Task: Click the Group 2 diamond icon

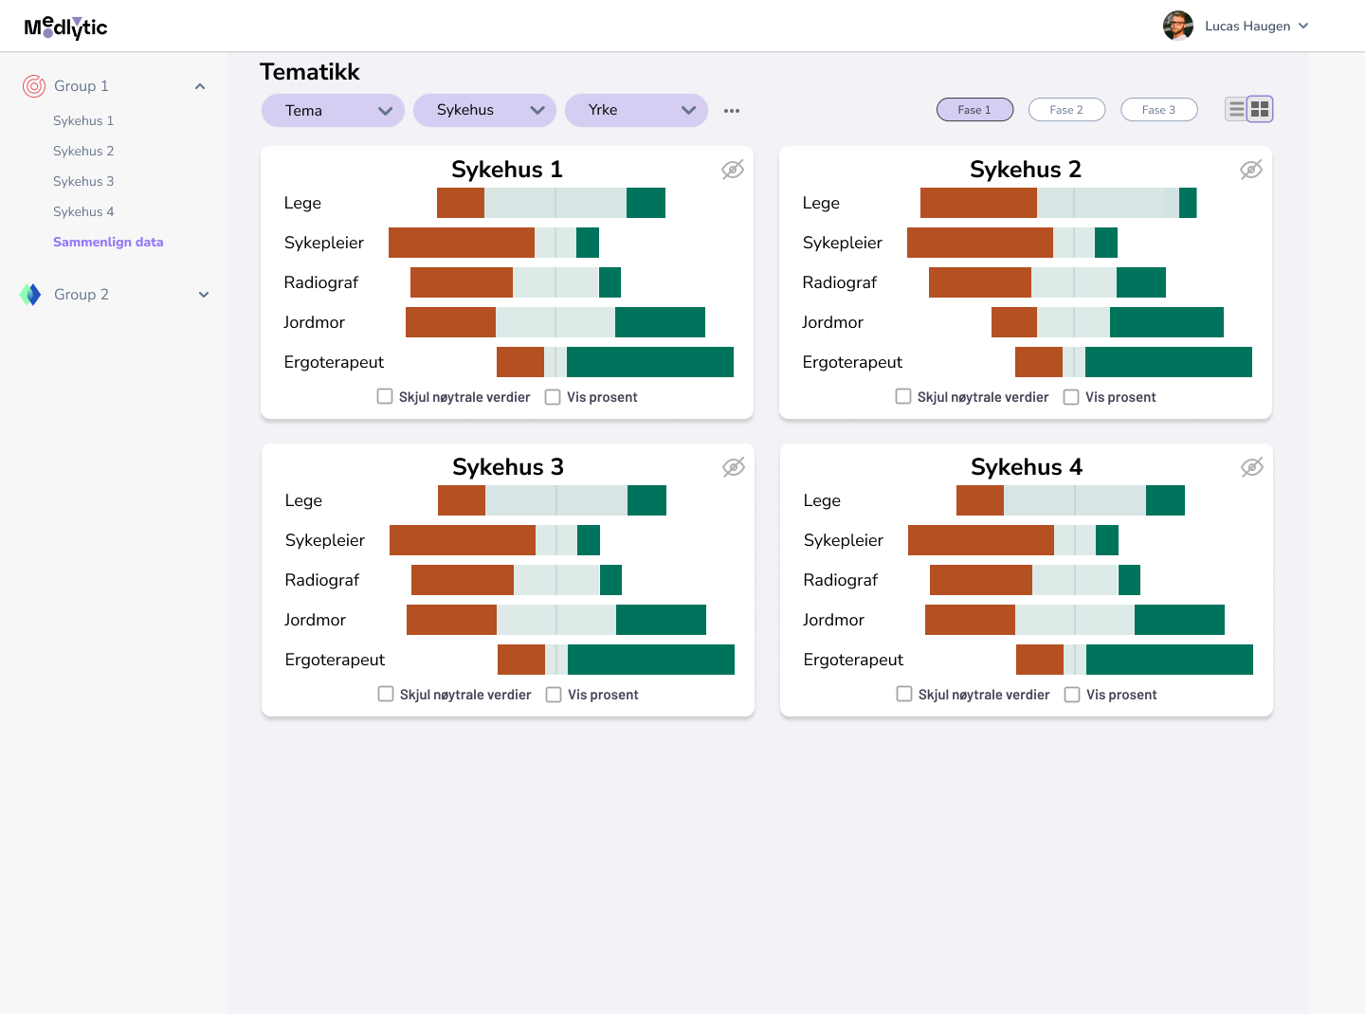Action: point(30,295)
